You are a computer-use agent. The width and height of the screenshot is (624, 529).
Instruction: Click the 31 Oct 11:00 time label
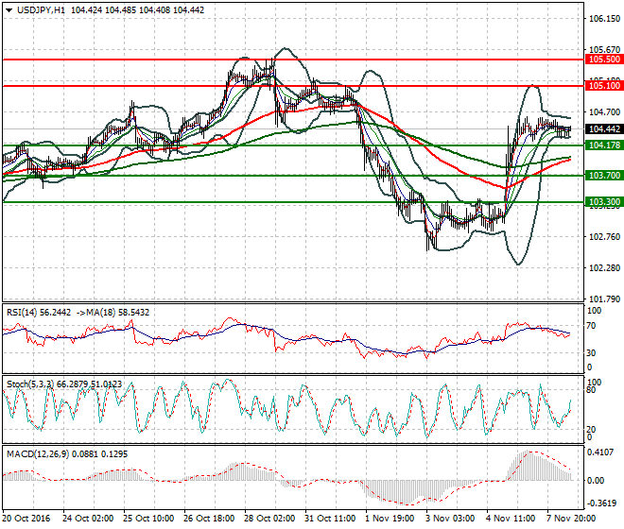tap(330, 519)
